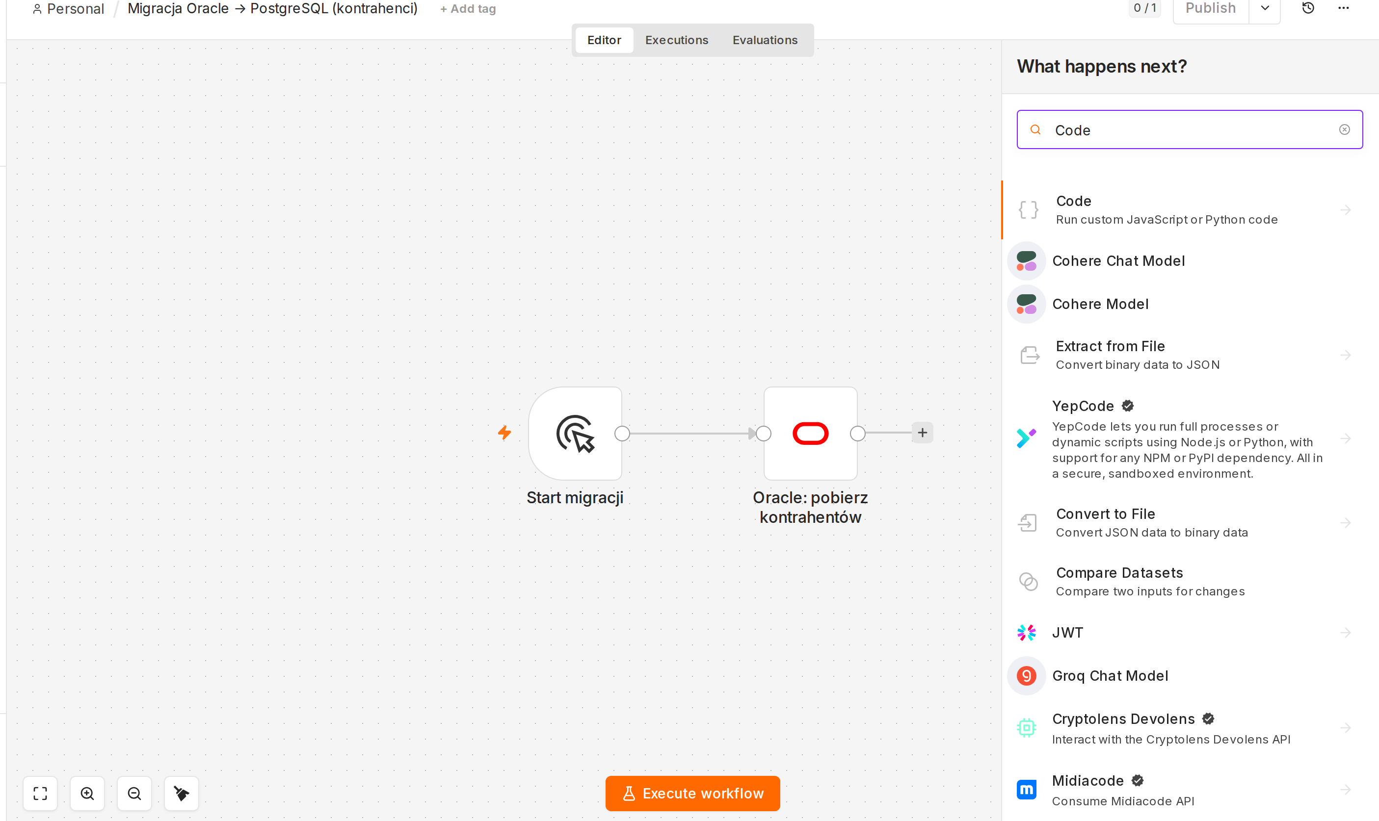This screenshot has width=1379, height=821.
Task: Click inside the Code search field
Action: click(1190, 129)
